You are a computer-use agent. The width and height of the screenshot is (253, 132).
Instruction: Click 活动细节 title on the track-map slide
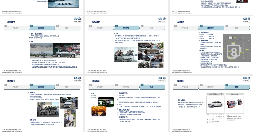[181, 22]
